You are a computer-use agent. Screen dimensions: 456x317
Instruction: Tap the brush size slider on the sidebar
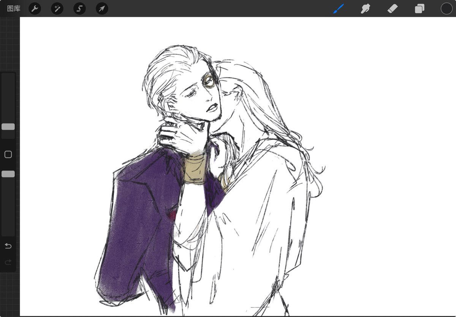8,127
